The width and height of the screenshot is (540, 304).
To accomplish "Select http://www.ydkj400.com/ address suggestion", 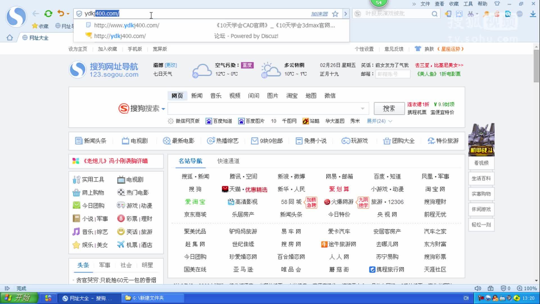I will [x=127, y=25].
